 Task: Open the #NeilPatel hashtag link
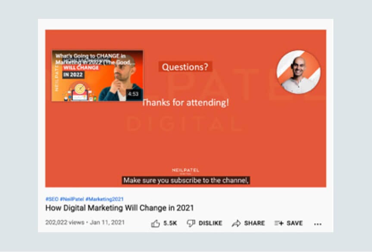(72, 199)
